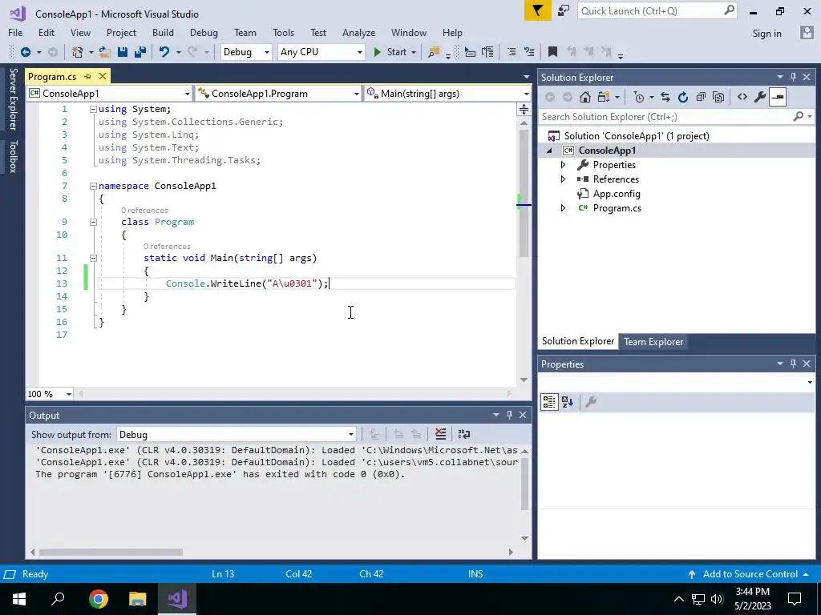Open the Any CPU platform dropdown
The width and height of the screenshot is (821, 615).
[321, 52]
